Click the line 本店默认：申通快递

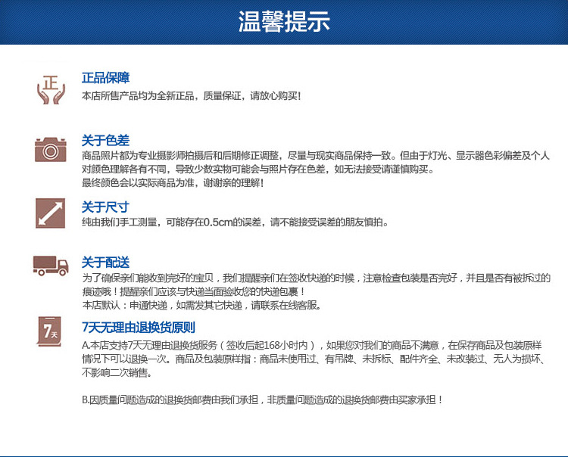[201, 305]
